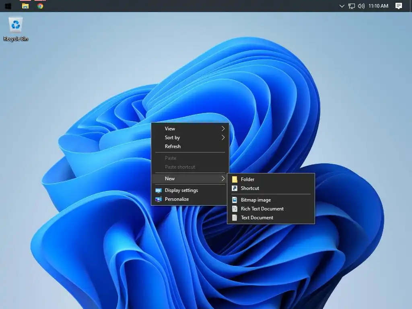
Task: Create a new Shortcut
Action: pyautogui.click(x=271, y=188)
